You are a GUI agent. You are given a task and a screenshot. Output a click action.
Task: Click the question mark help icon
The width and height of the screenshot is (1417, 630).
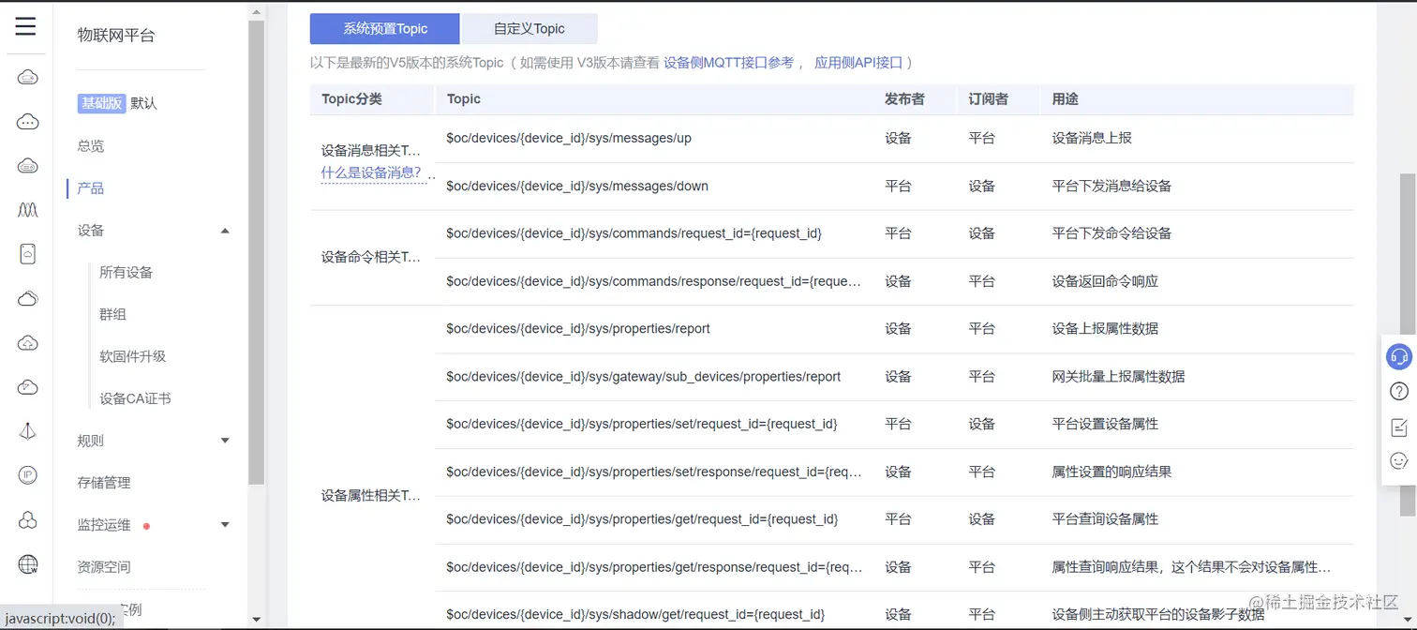click(1399, 391)
